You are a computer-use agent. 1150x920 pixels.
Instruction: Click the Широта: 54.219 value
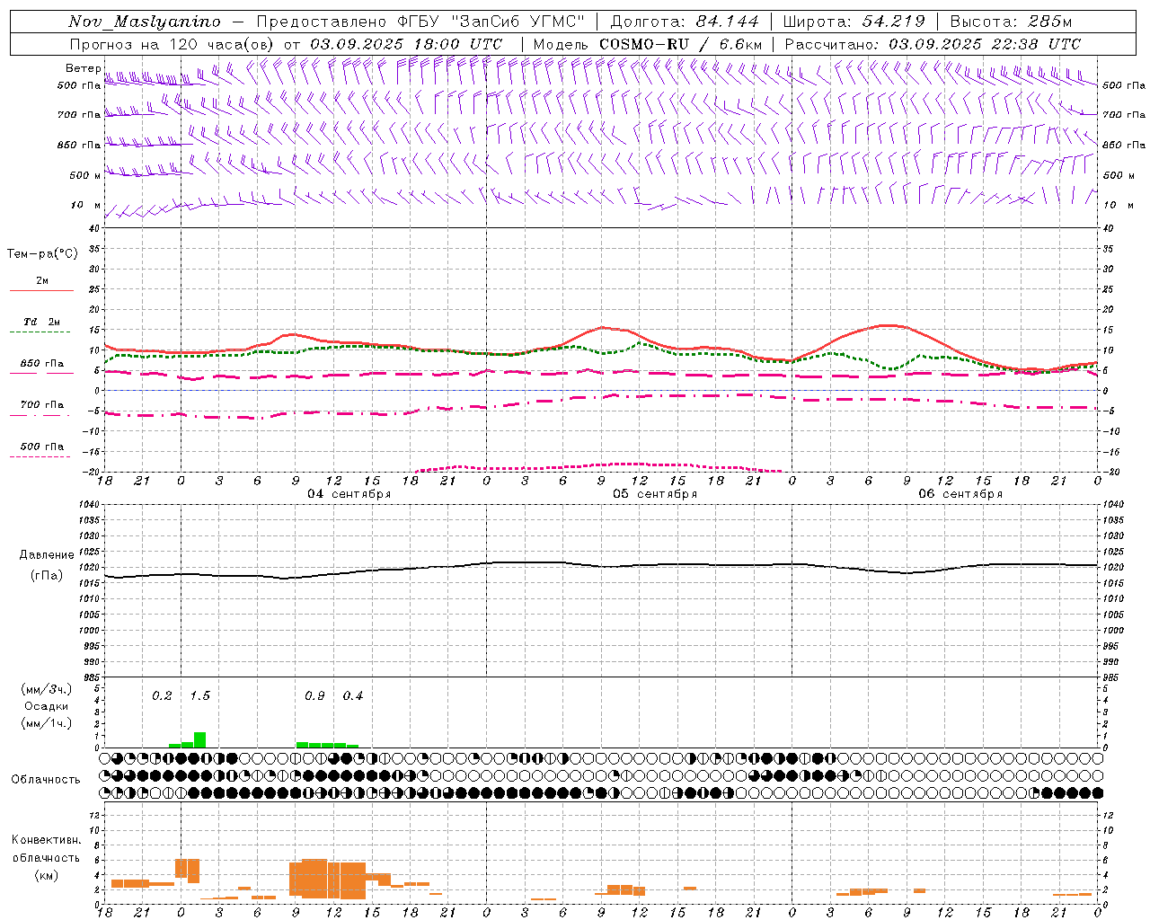854,22
